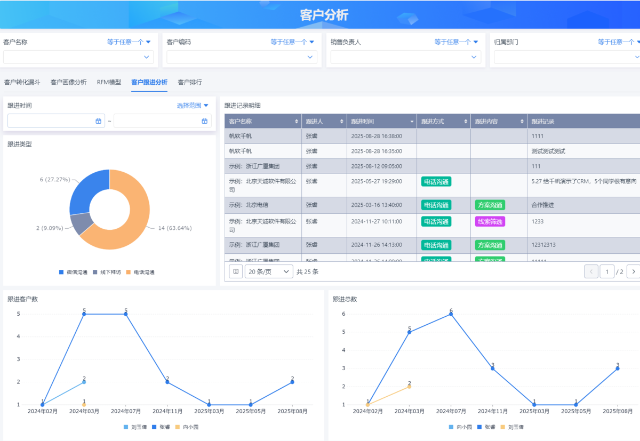640x441 pixels.
Task: Select the 客户跟进分析 tab
Action: pos(149,82)
